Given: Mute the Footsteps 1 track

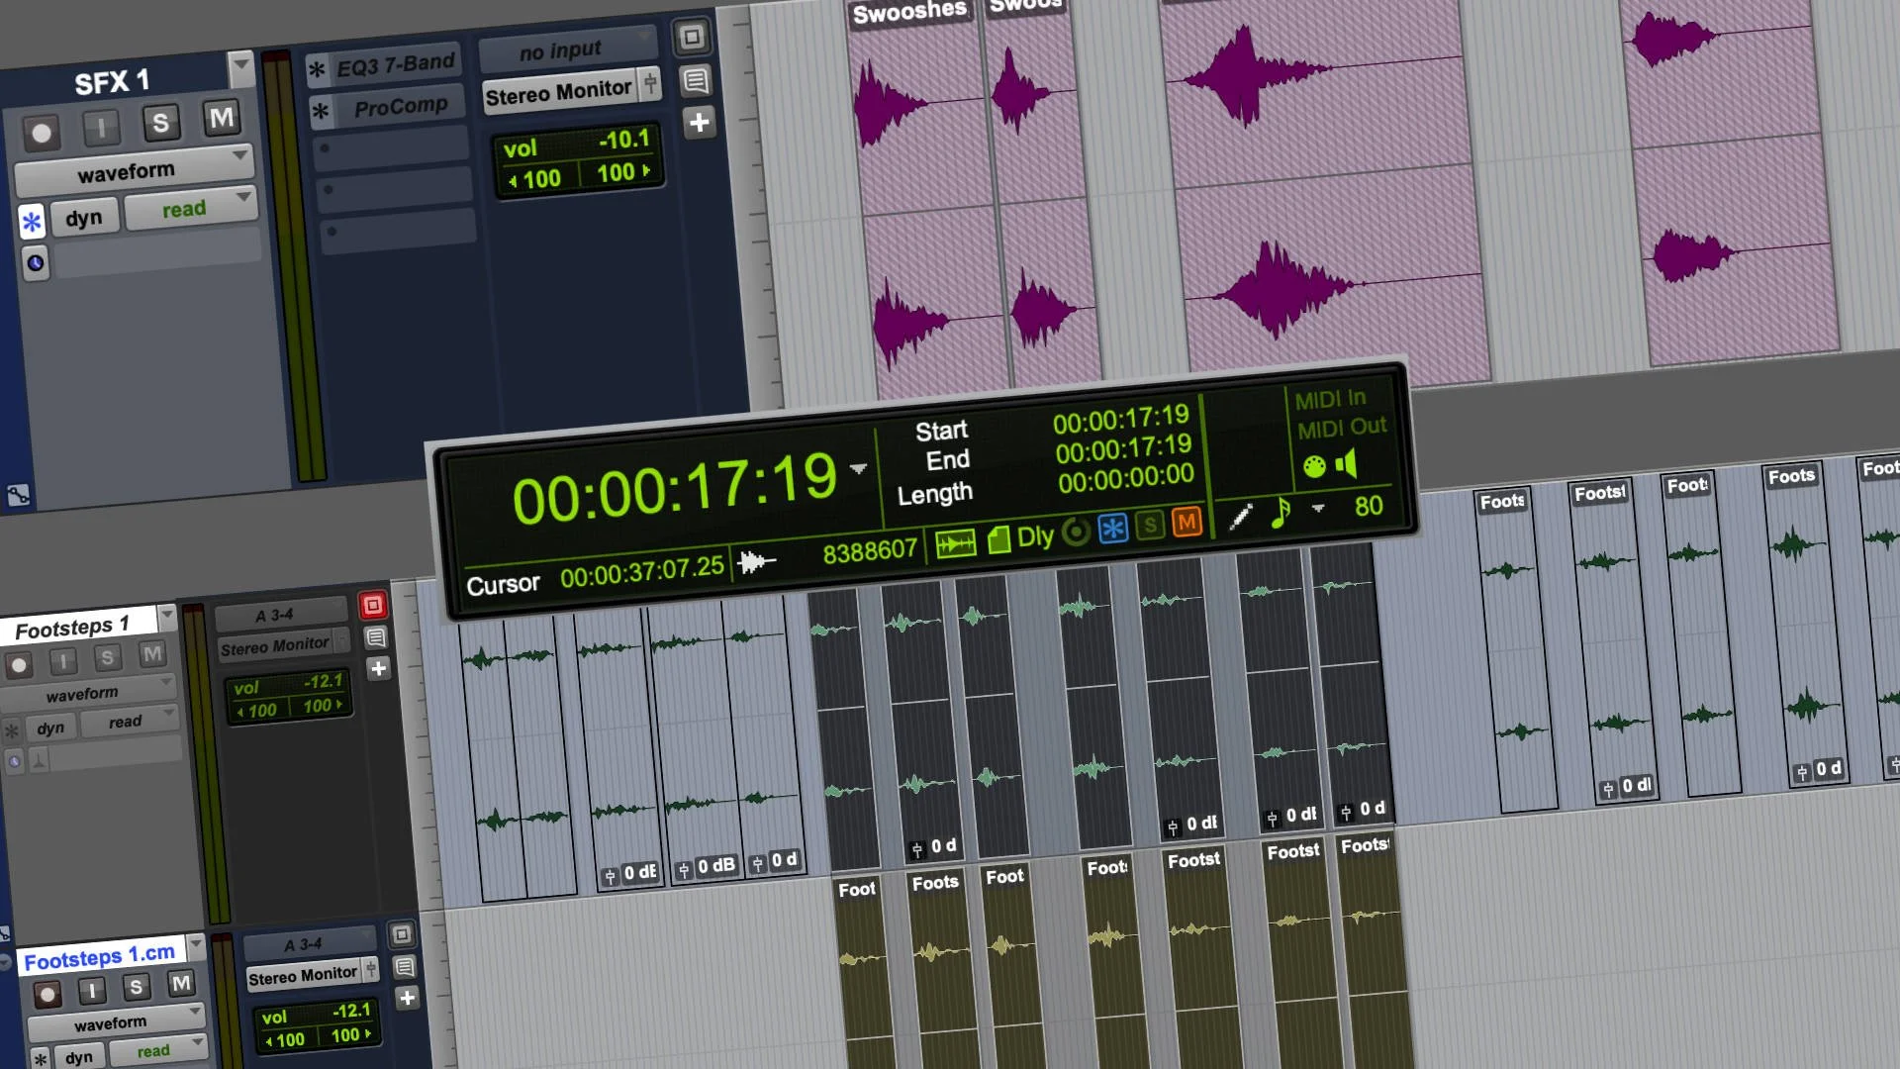Looking at the screenshot, I should (151, 653).
